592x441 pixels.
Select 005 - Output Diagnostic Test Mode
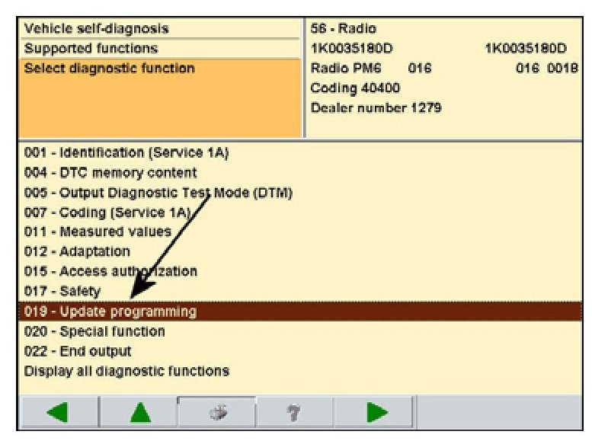pos(158,192)
